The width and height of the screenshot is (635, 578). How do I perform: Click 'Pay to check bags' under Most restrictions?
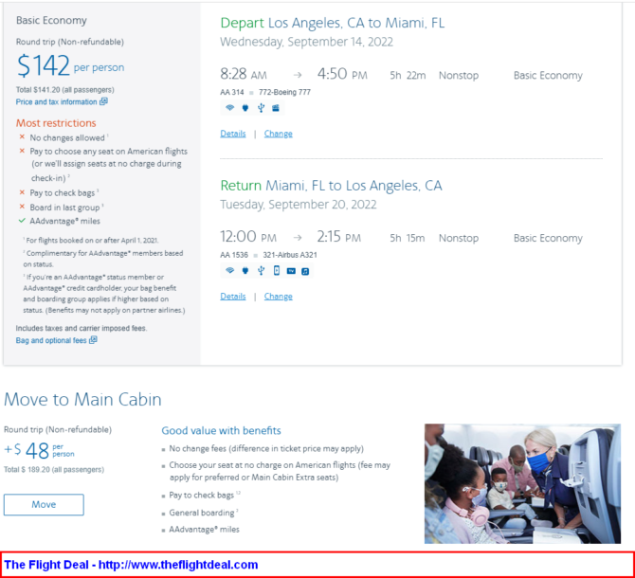(x=62, y=192)
